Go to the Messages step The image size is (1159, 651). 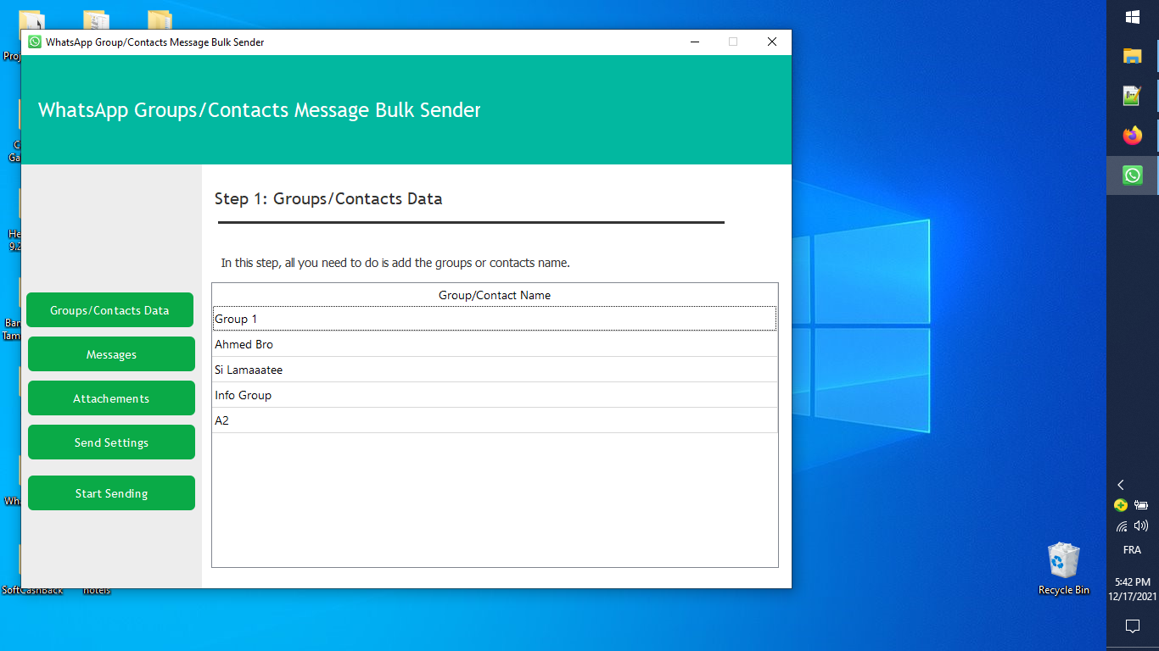[x=111, y=354]
